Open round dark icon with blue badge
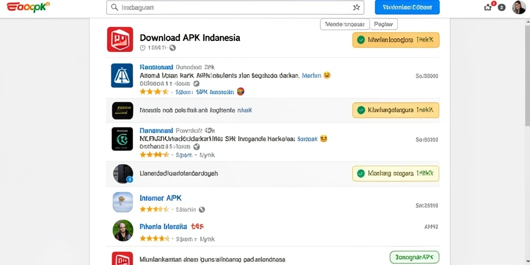Image resolution: width=530 pixels, height=265 pixels. (123, 174)
